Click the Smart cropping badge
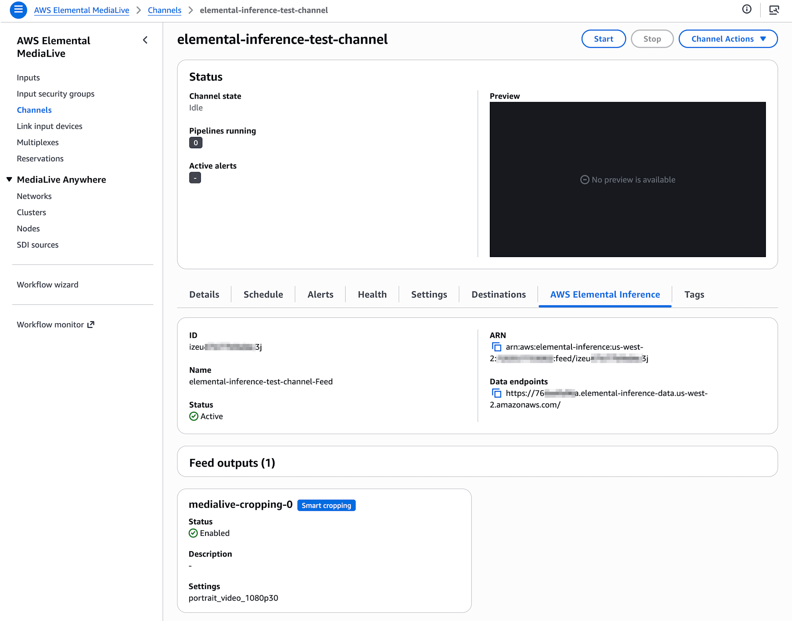 pyautogui.click(x=326, y=505)
